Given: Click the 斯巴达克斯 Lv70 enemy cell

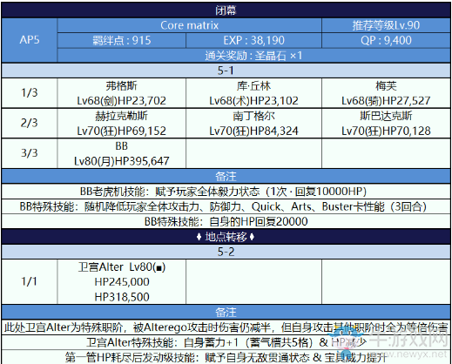Looking at the screenshot, I should pyautogui.click(x=386, y=124).
